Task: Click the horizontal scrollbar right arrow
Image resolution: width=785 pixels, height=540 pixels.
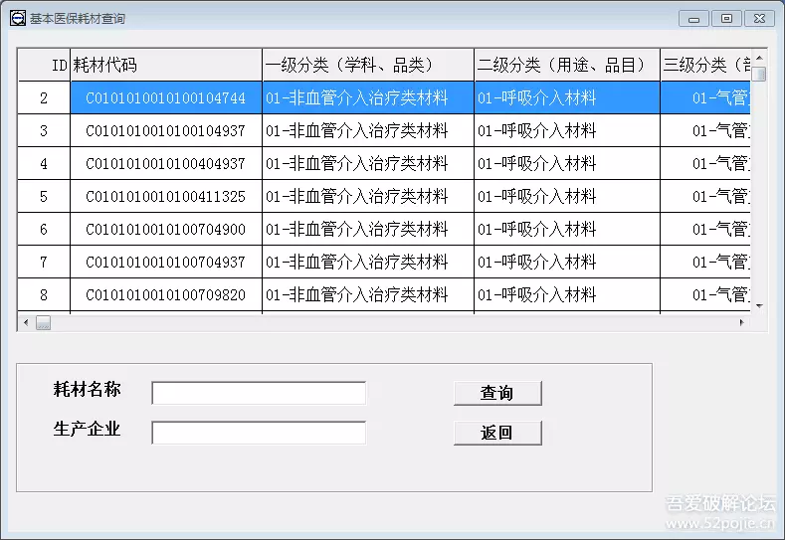Action: click(741, 323)
